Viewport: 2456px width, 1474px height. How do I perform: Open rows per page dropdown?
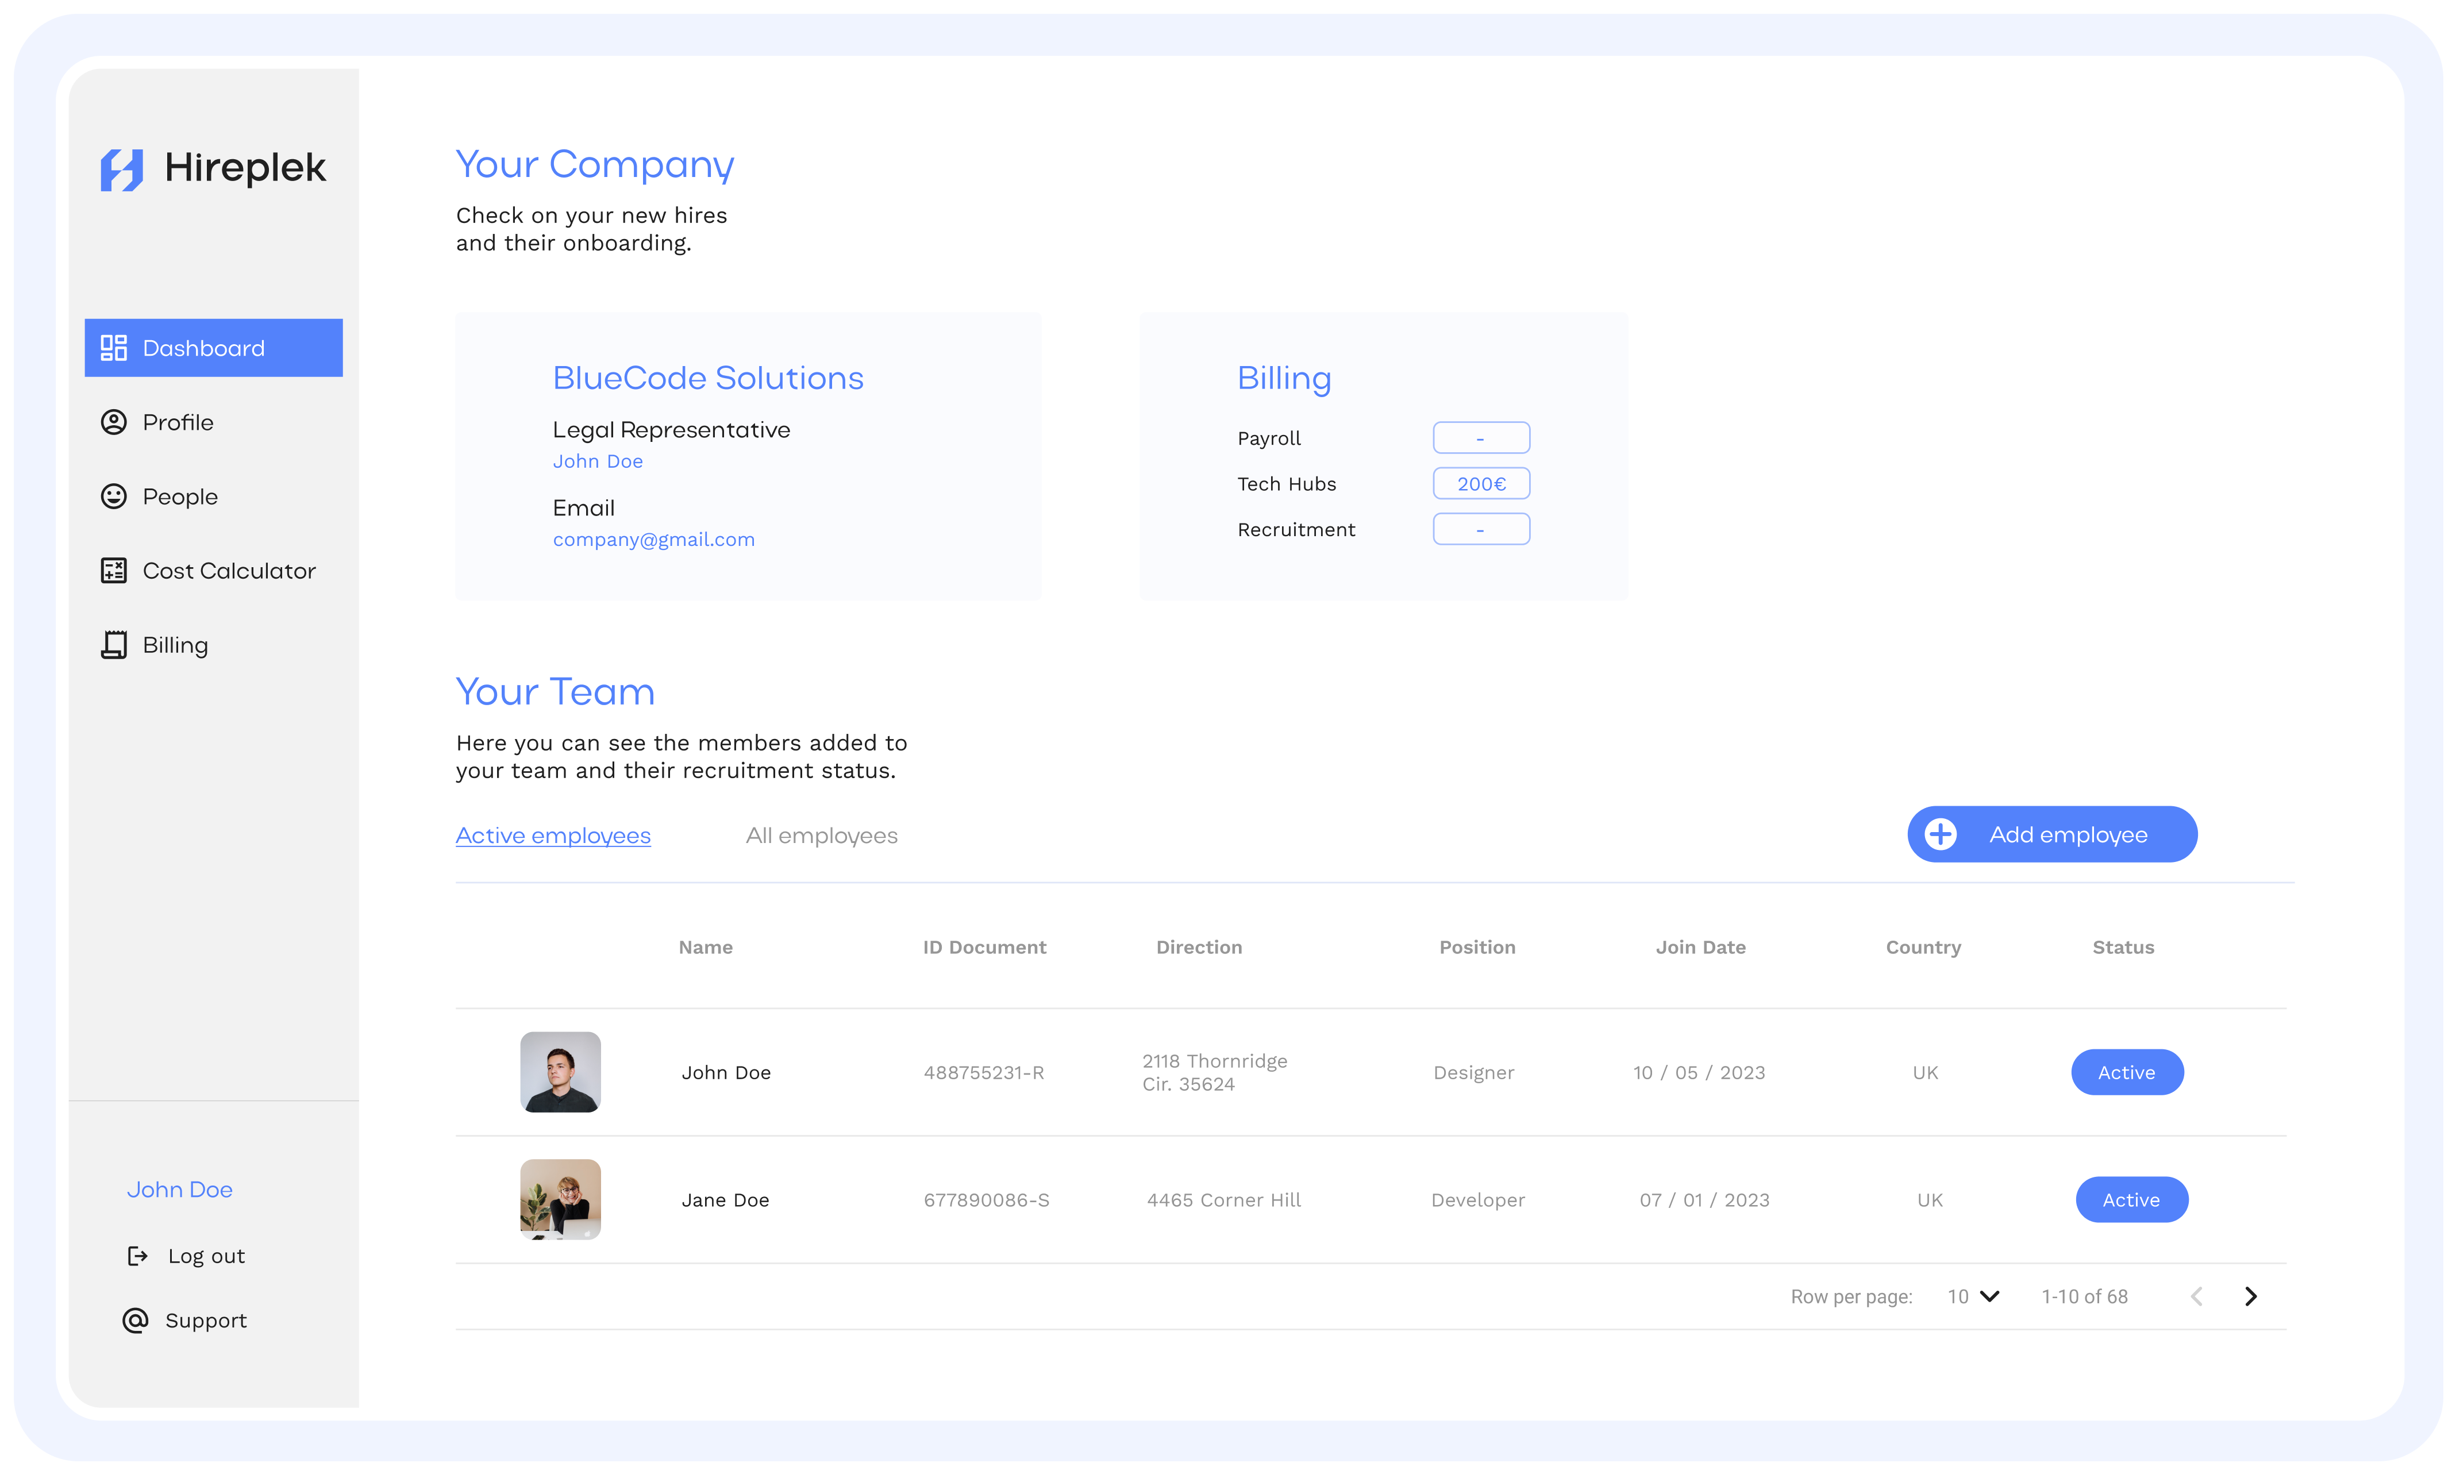pos(1972,1296)
